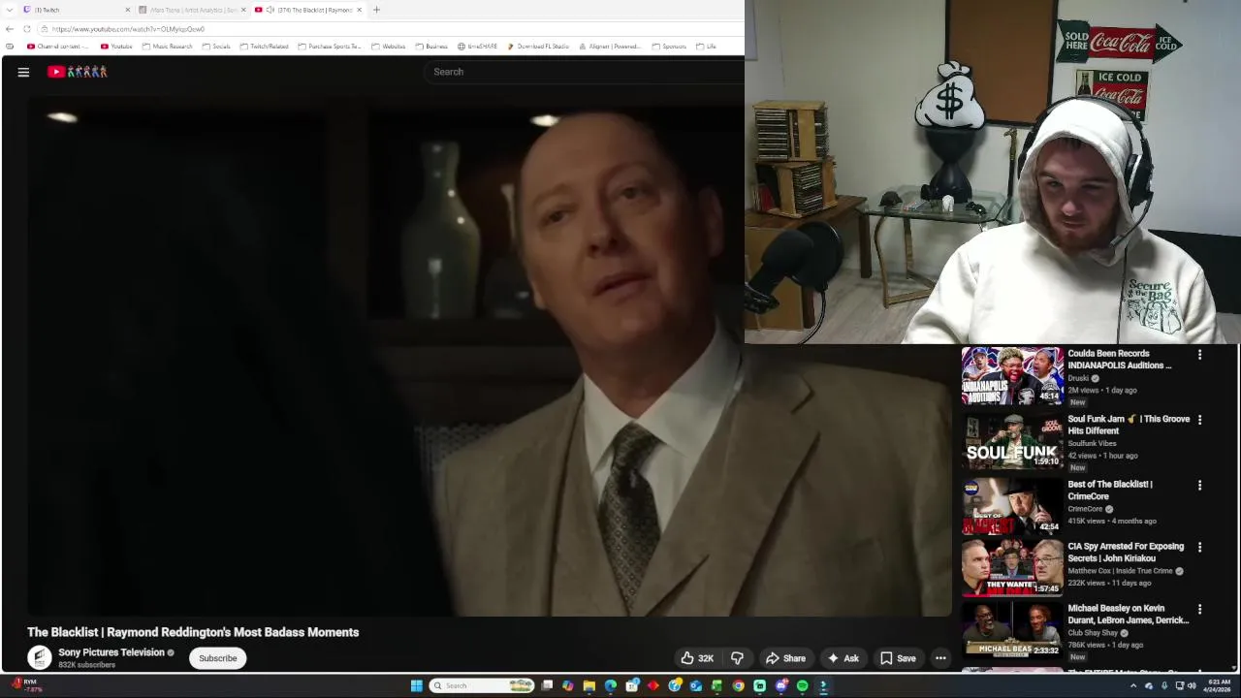Open Websites bookmarks folder
This screenshot has width=1241, height=698.
click(x=389, y=47)
